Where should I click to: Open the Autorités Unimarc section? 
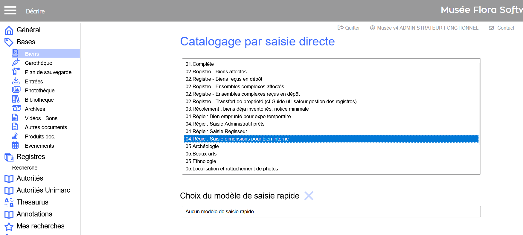click(43, 190)
